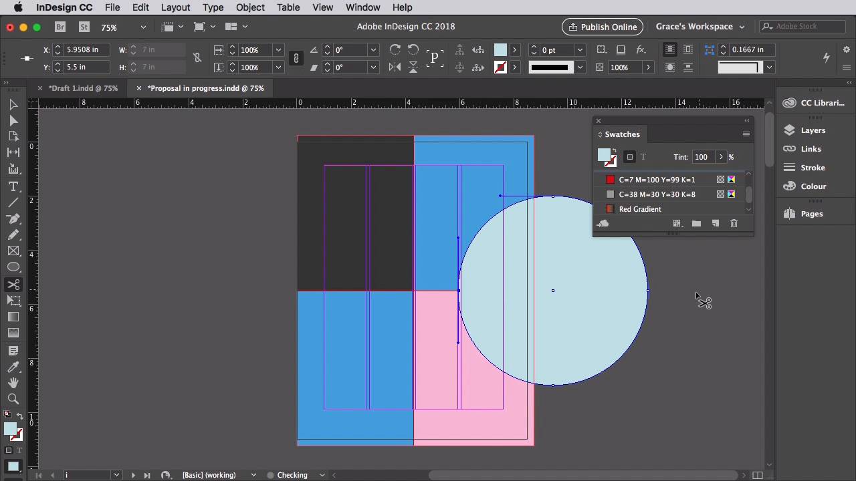856x481 pixels.
Task: Open the rotation angle dropdown
Action: [373, 50]
